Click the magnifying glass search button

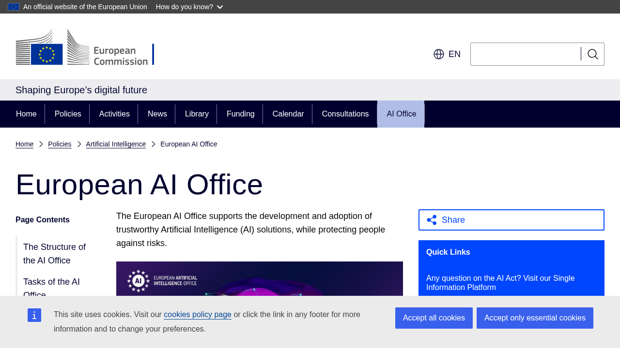click(593, 54)
